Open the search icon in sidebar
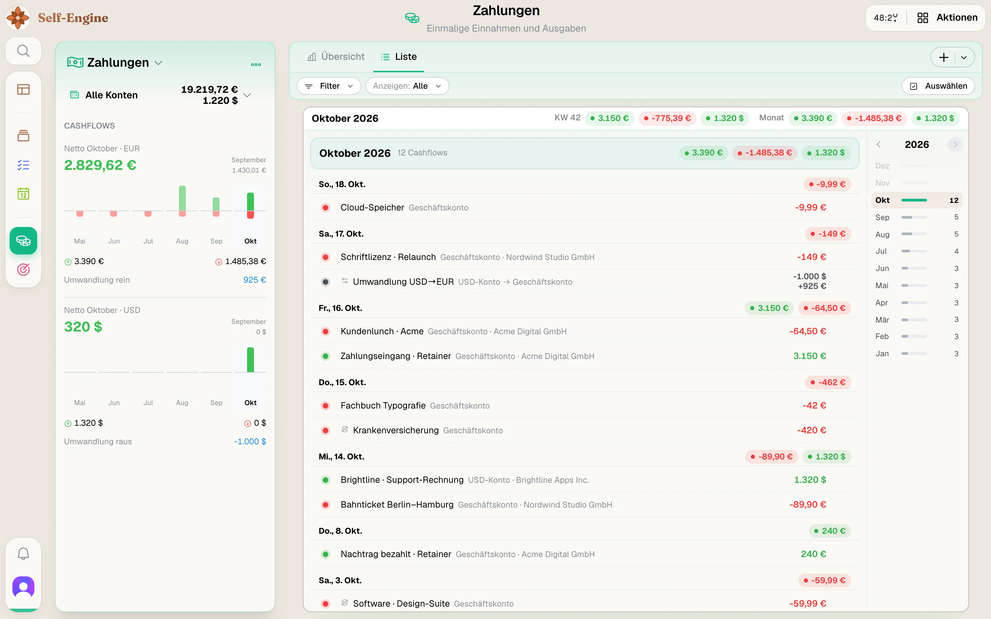Viewport: 991px width, 619px height. [x=23, y=51]
